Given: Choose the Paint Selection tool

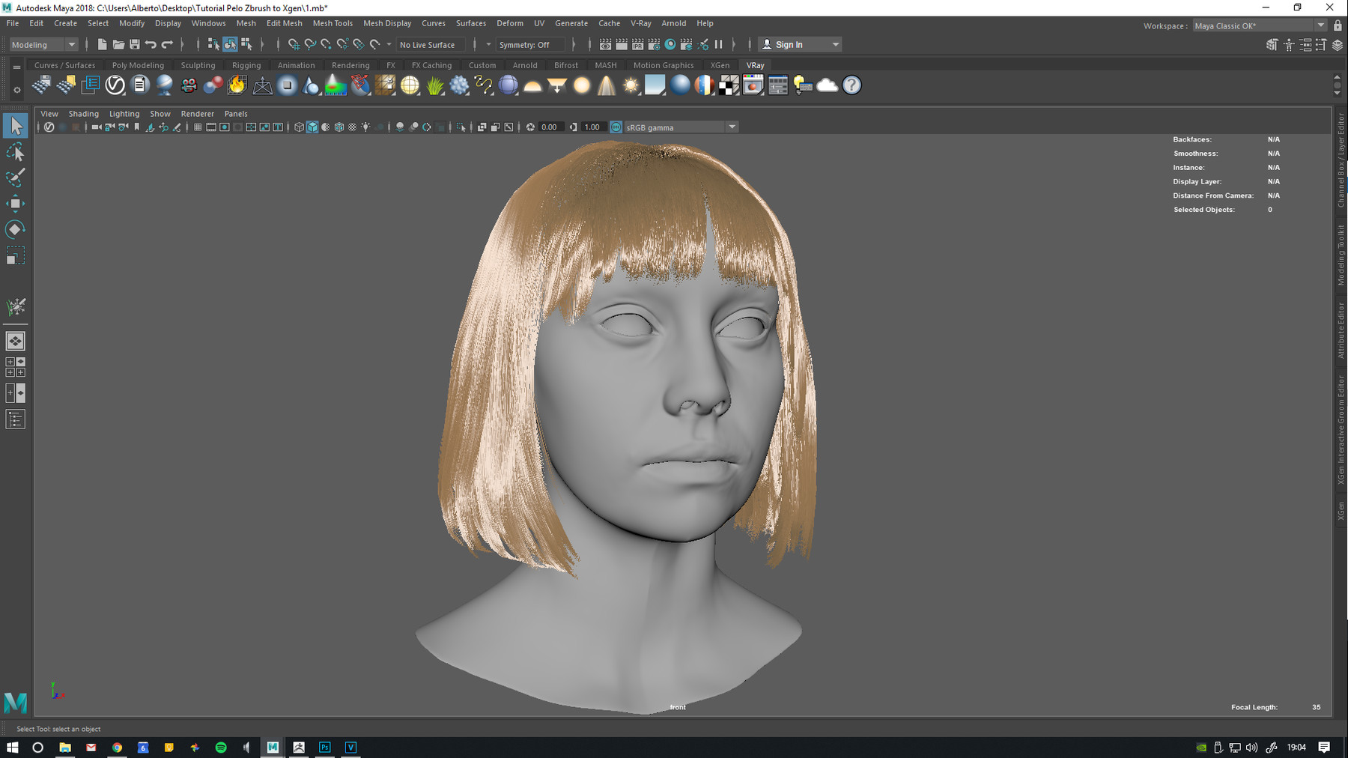Looking at the screenshot, I should (16, 178).
